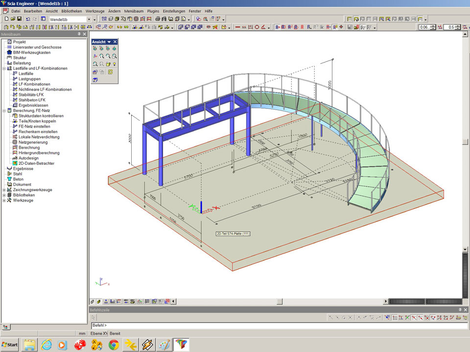Select Netzgenerierung in the Menübaum
This screenshot has width=470, height=352.
tap(33, 142)
